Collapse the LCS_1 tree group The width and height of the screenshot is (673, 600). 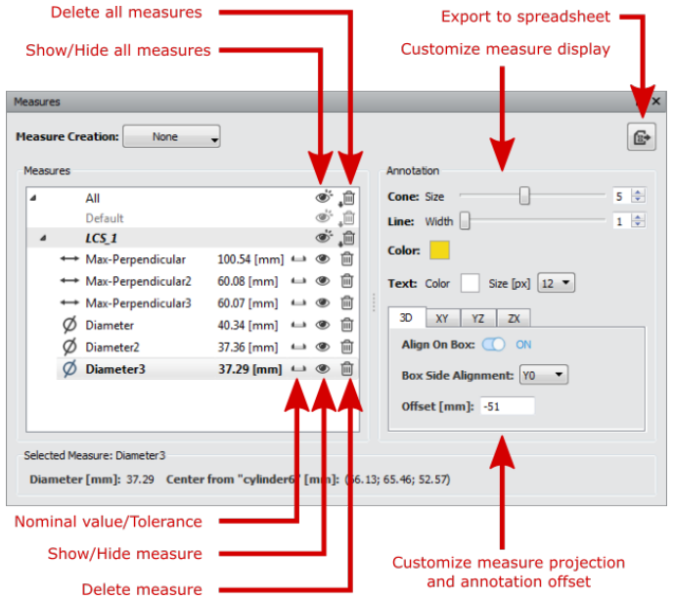(43, 238)
